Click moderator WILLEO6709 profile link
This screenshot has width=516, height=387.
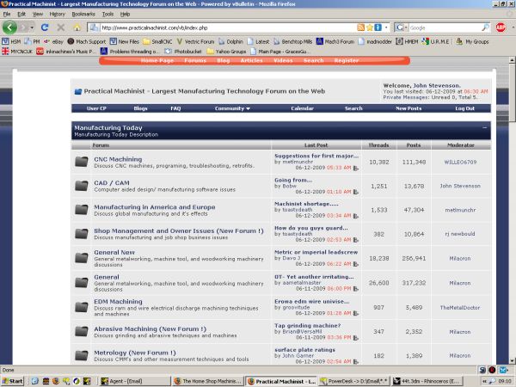460,163
